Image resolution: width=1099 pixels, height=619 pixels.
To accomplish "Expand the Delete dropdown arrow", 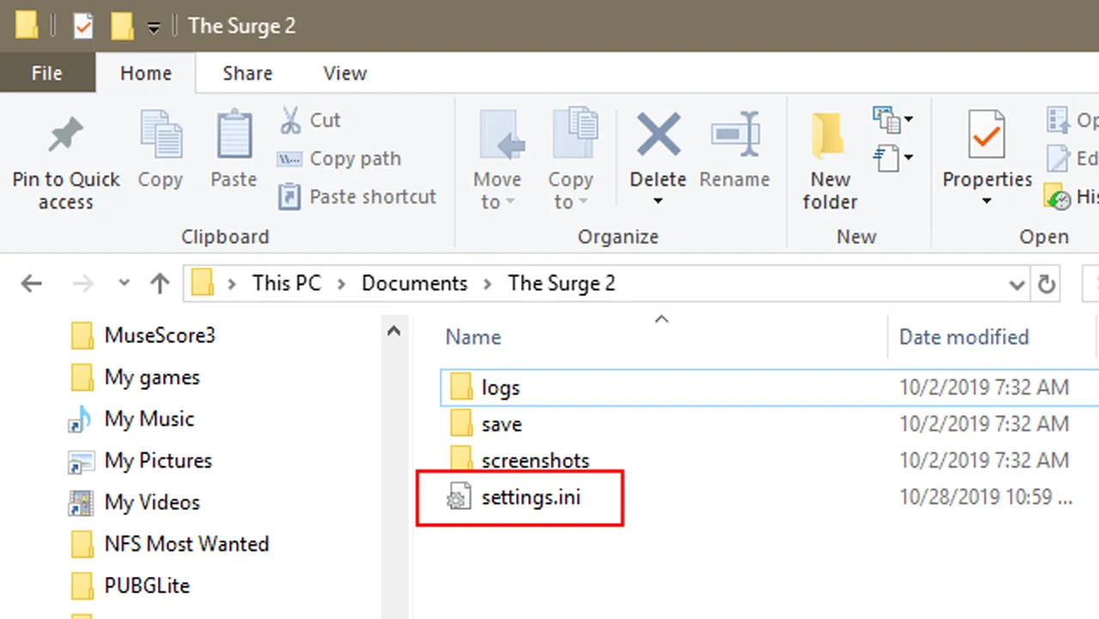I will pyautogui.click(x=658, y=202).
